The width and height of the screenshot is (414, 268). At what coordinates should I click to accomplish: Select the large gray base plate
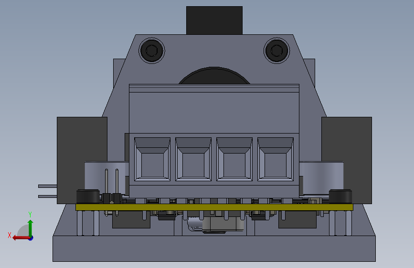click(x=214, y=248)
